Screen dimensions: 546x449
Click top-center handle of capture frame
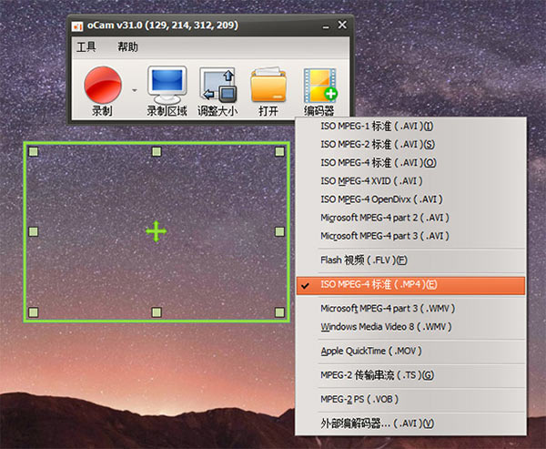coord(157,152)
